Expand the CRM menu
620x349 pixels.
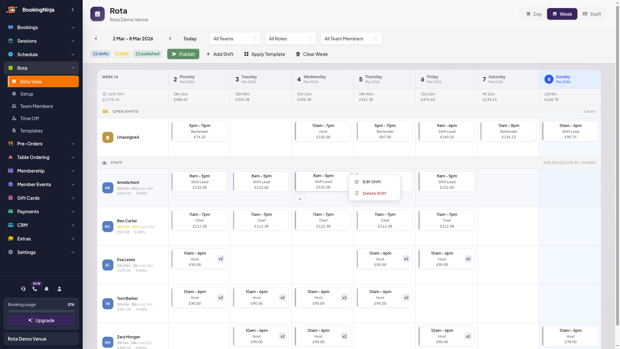41,225
